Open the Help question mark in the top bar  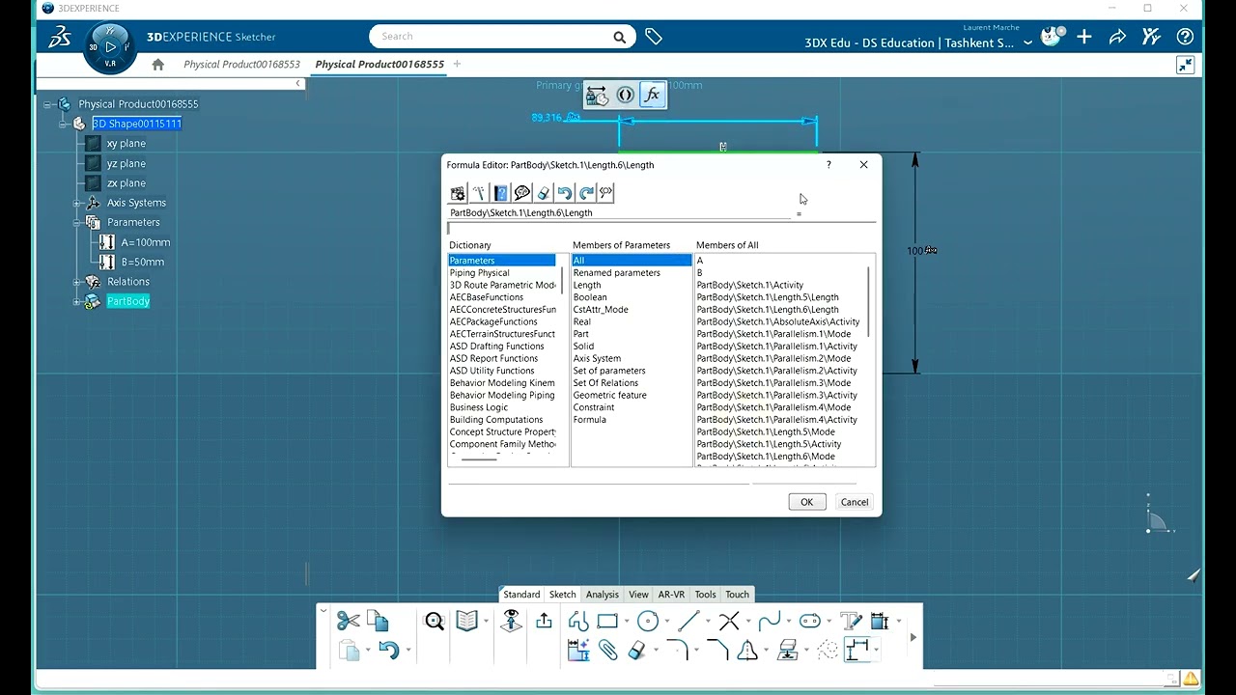(1185, 38)
